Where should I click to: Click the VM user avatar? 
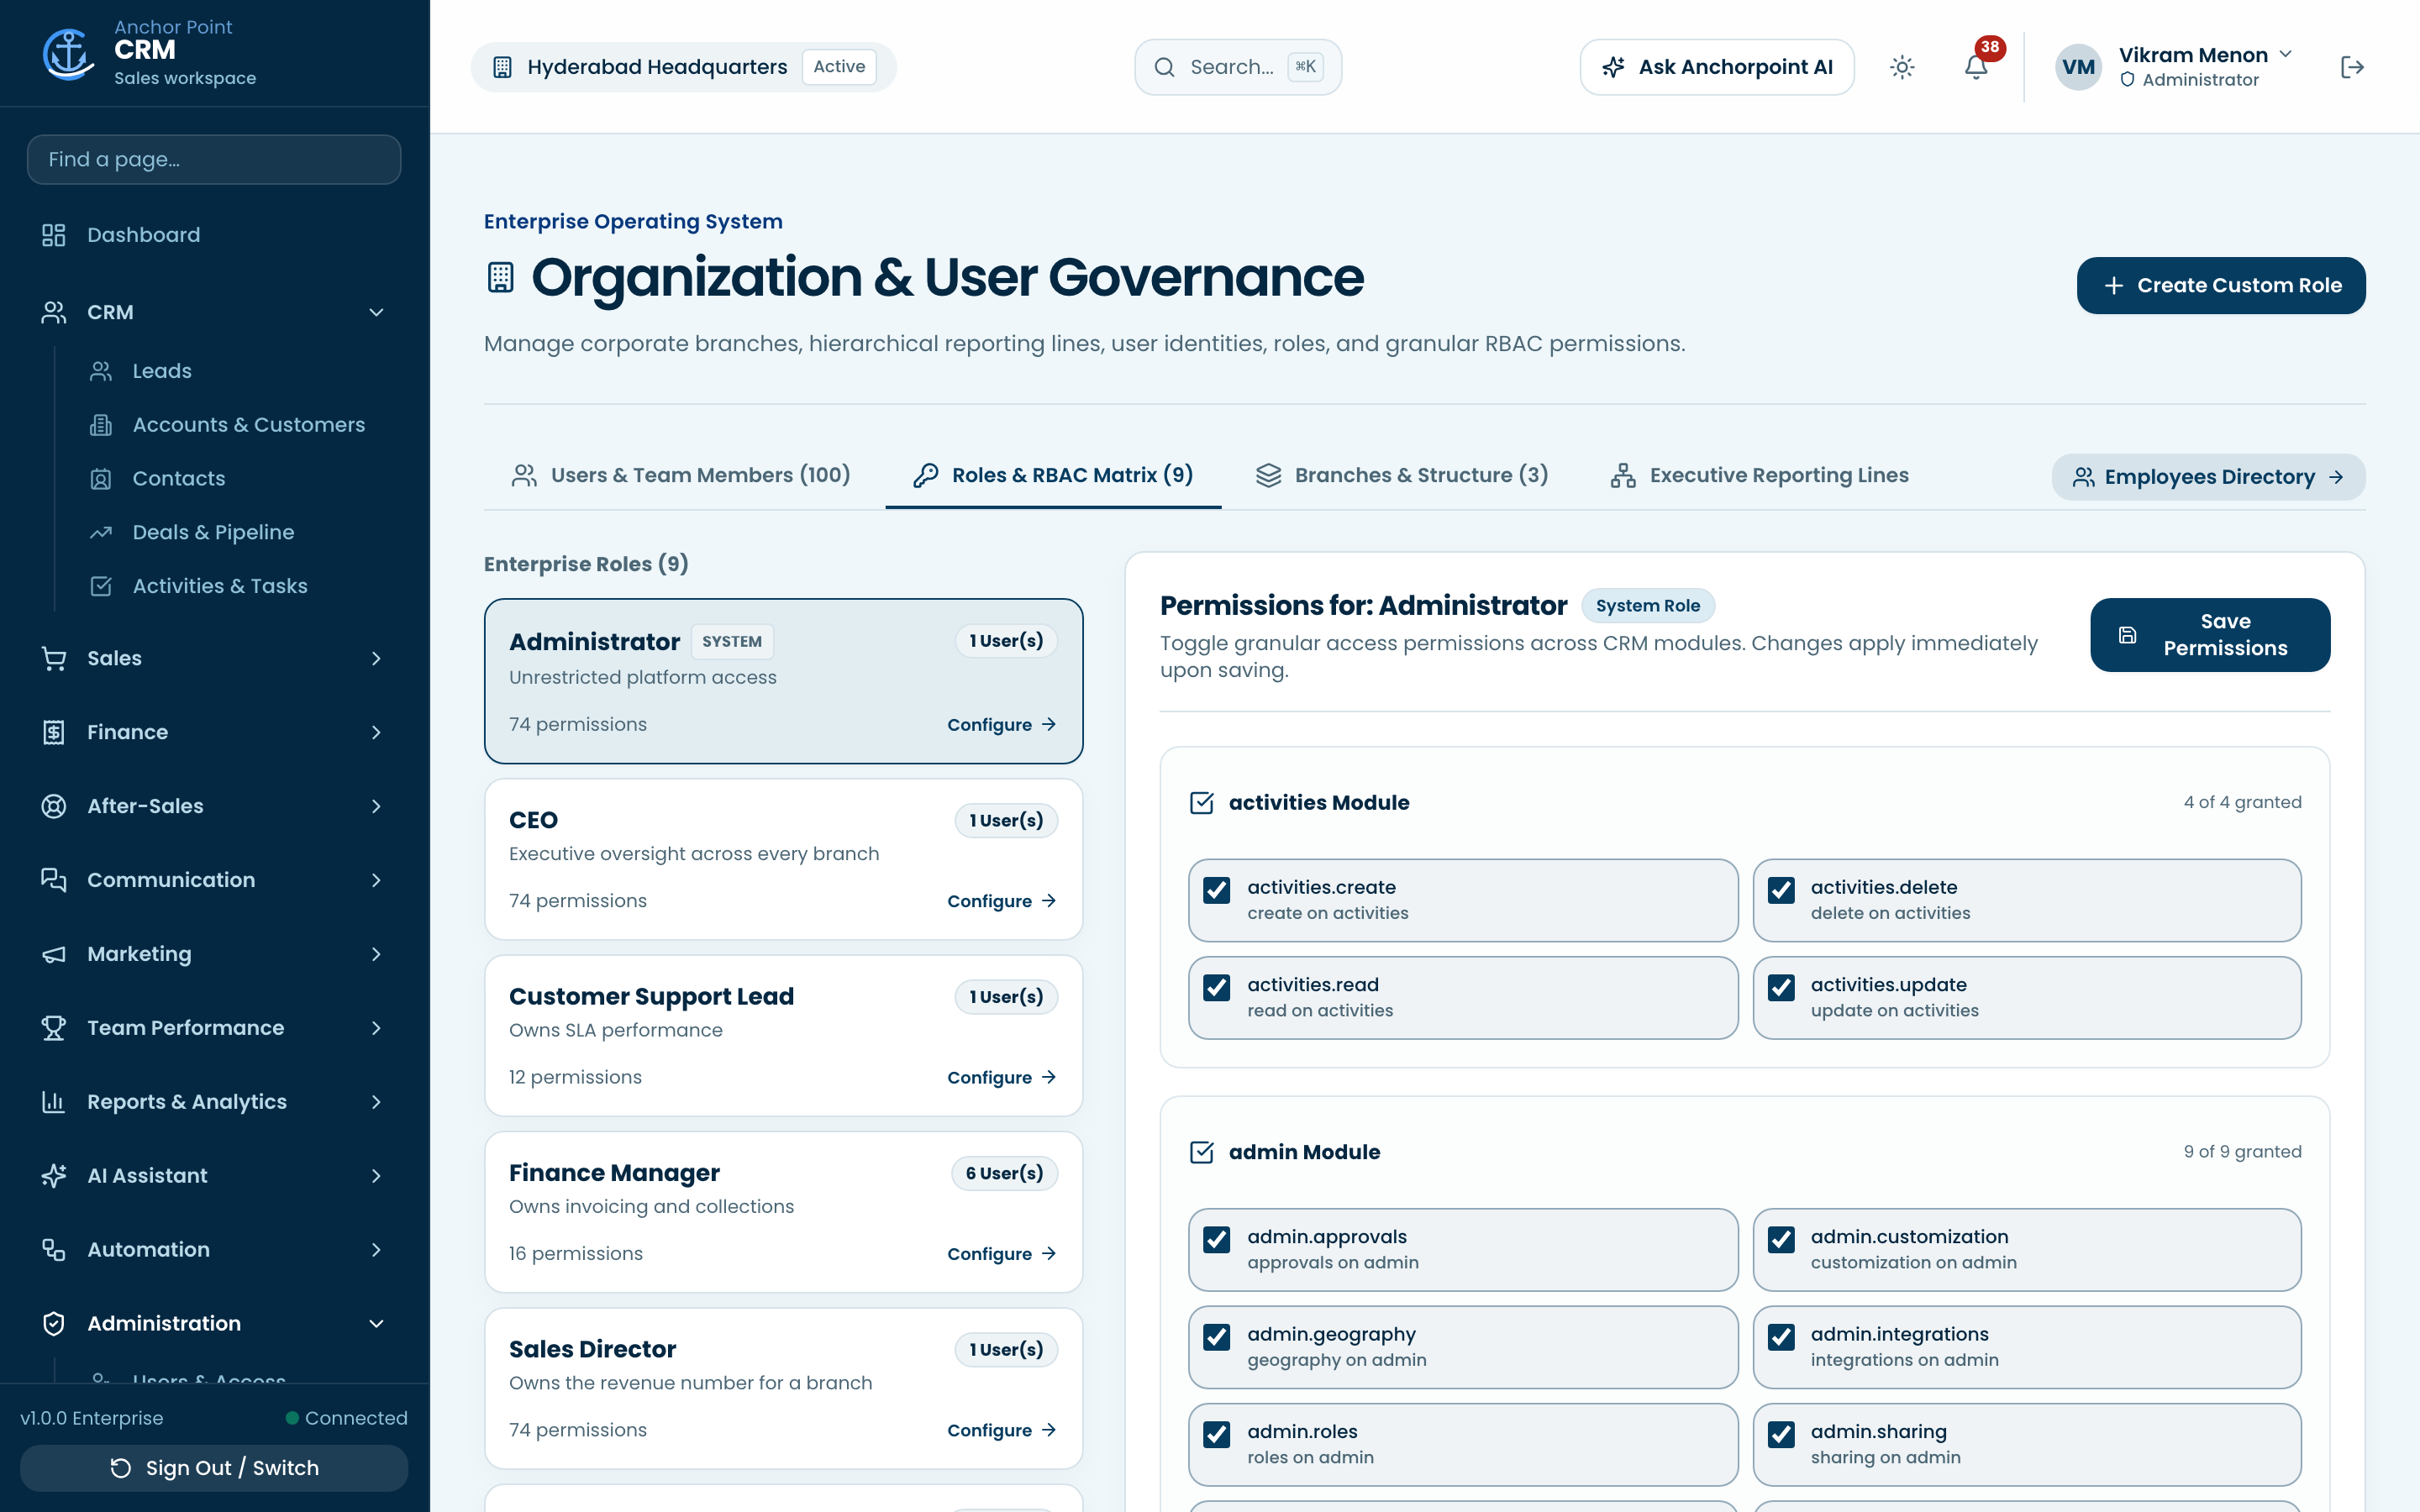pyautogui.click(x=2078, y=67)
